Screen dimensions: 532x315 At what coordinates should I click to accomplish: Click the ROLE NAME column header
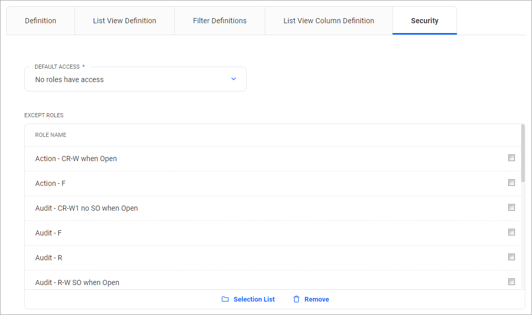coord(50,135)
